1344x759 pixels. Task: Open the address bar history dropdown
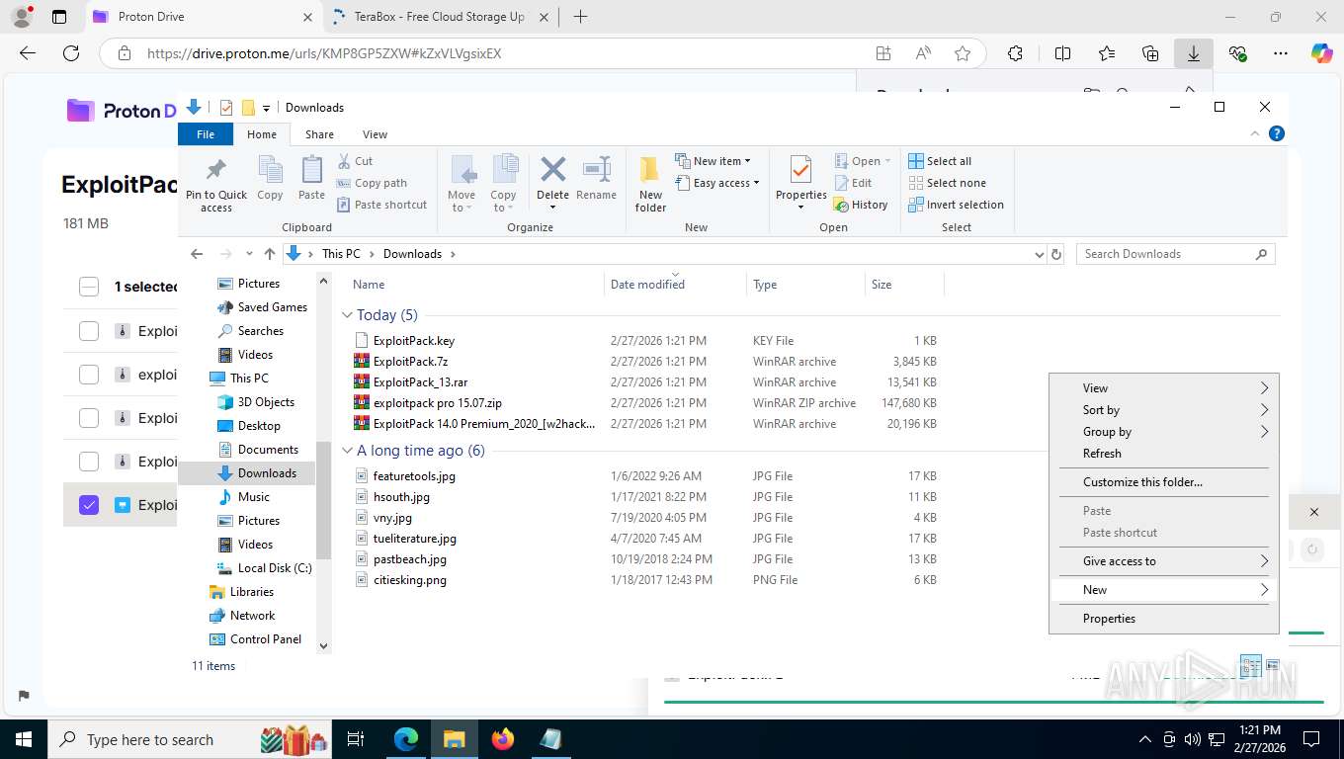[1039, 254]
